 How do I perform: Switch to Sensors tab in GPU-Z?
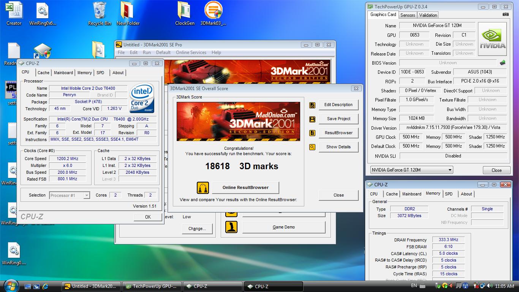coord(408,15)
